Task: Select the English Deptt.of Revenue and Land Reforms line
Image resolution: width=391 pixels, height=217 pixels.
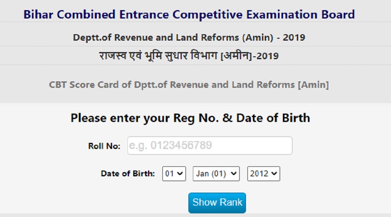Action: pos(189,37)
